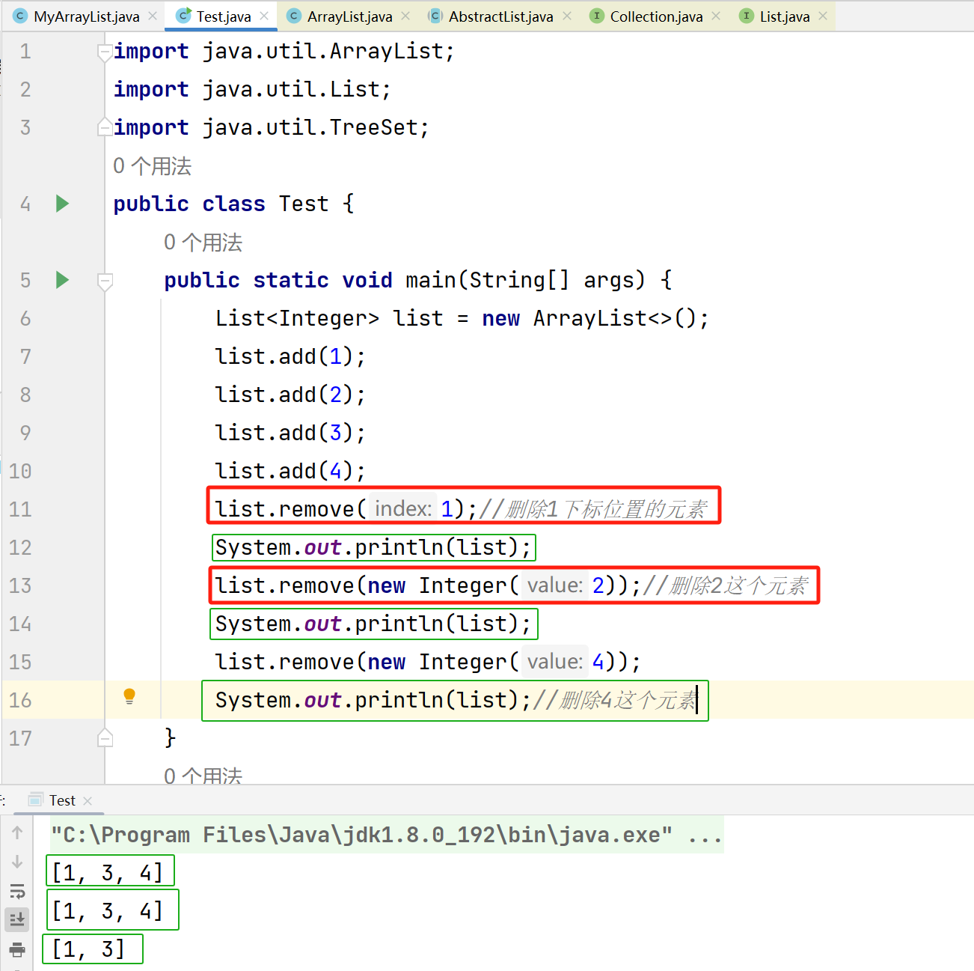Click the java.exe command line in console

386,835
